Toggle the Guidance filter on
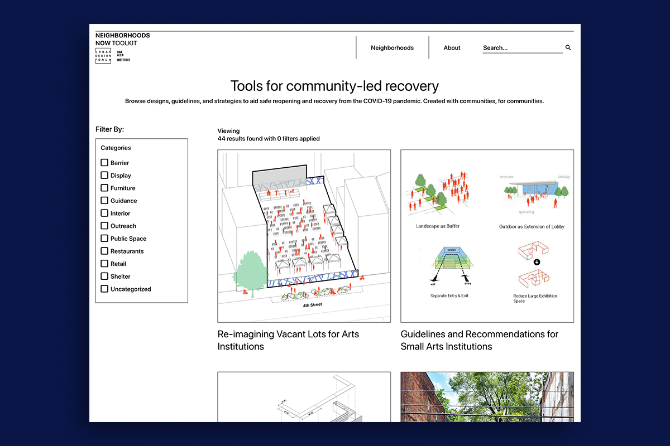The image size is (670, 446). click(104, 200)
